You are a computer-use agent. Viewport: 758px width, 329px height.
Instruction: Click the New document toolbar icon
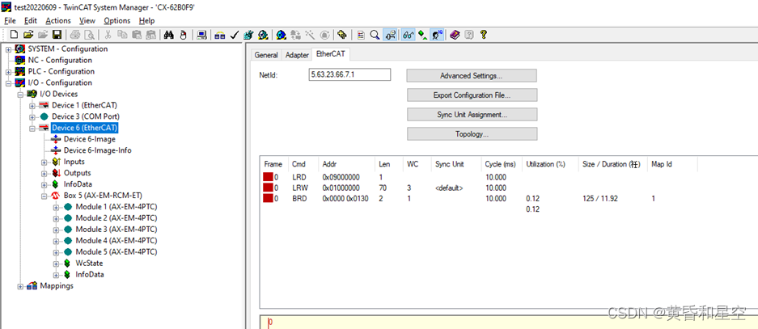tap(14, 35)
